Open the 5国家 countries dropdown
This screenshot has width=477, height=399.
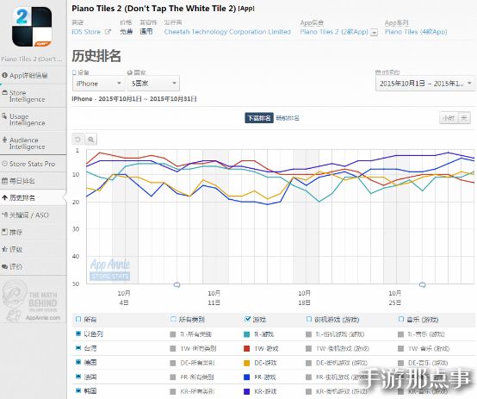tap(153, 83)
